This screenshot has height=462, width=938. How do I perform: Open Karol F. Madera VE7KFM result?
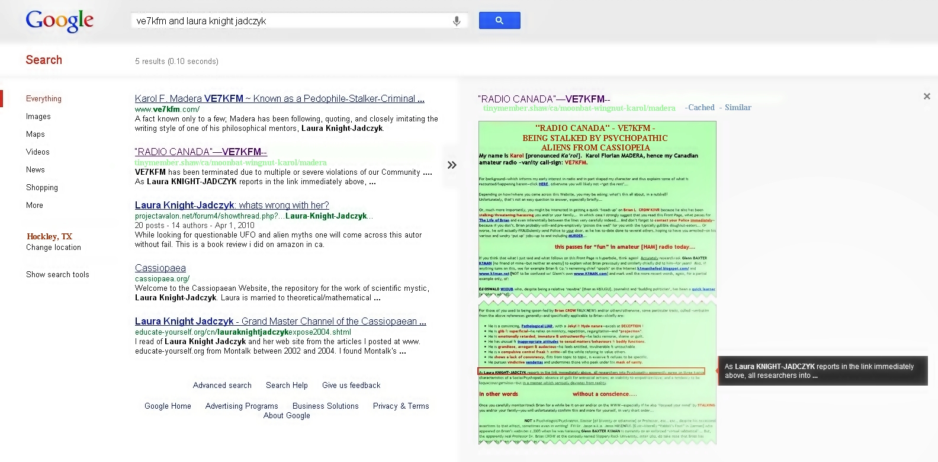[x=280, y=99]
